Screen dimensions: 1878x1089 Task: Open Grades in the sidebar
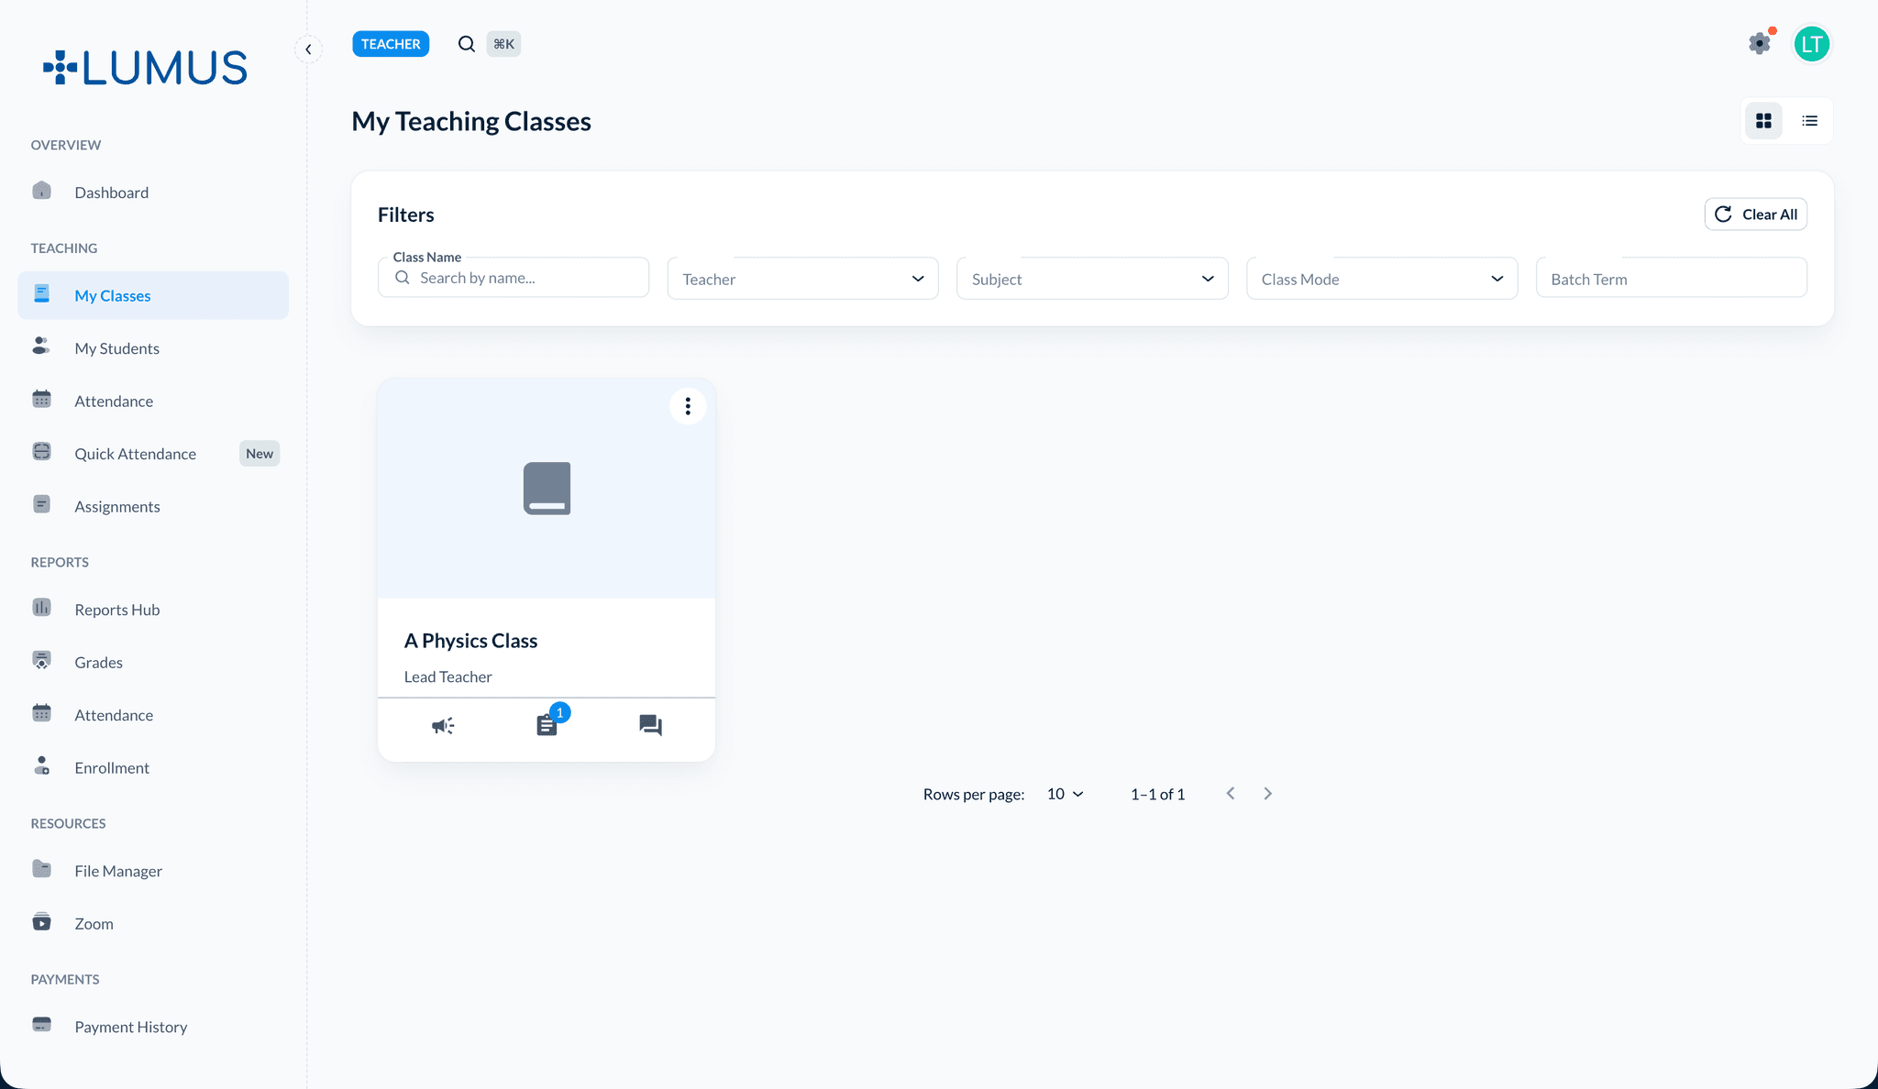[153, 662]
